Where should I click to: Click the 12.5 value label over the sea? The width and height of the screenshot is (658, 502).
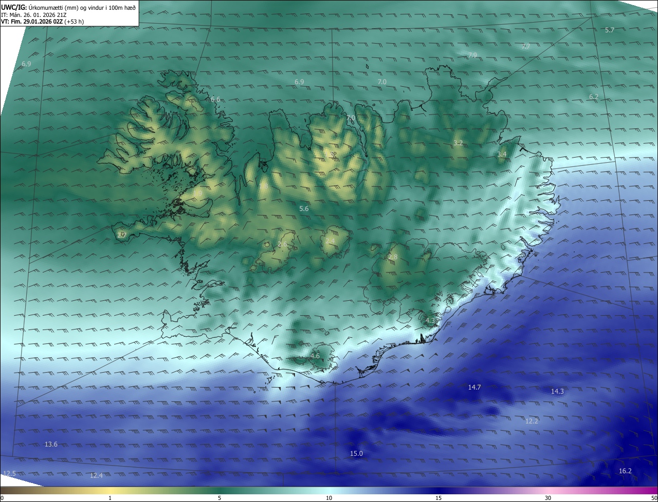(9, 473)
